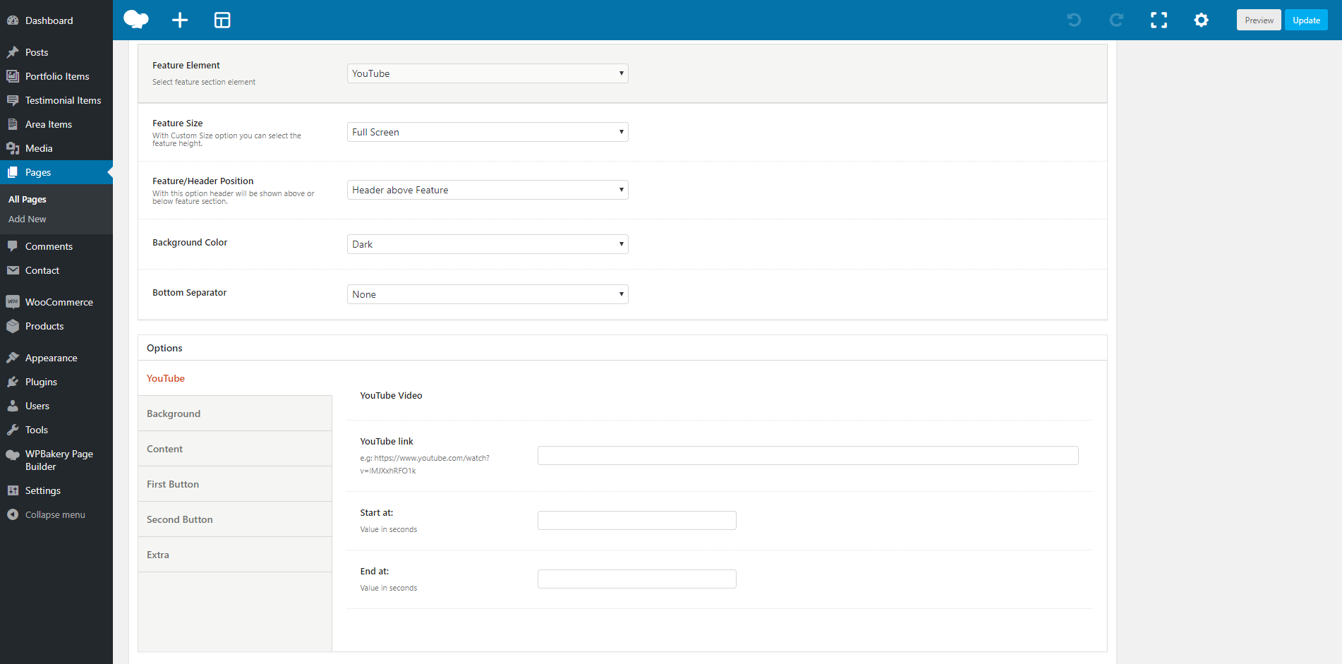
Task: Click the plus Add Element icon
Action: pyautogui.click(x=180, y=20)
